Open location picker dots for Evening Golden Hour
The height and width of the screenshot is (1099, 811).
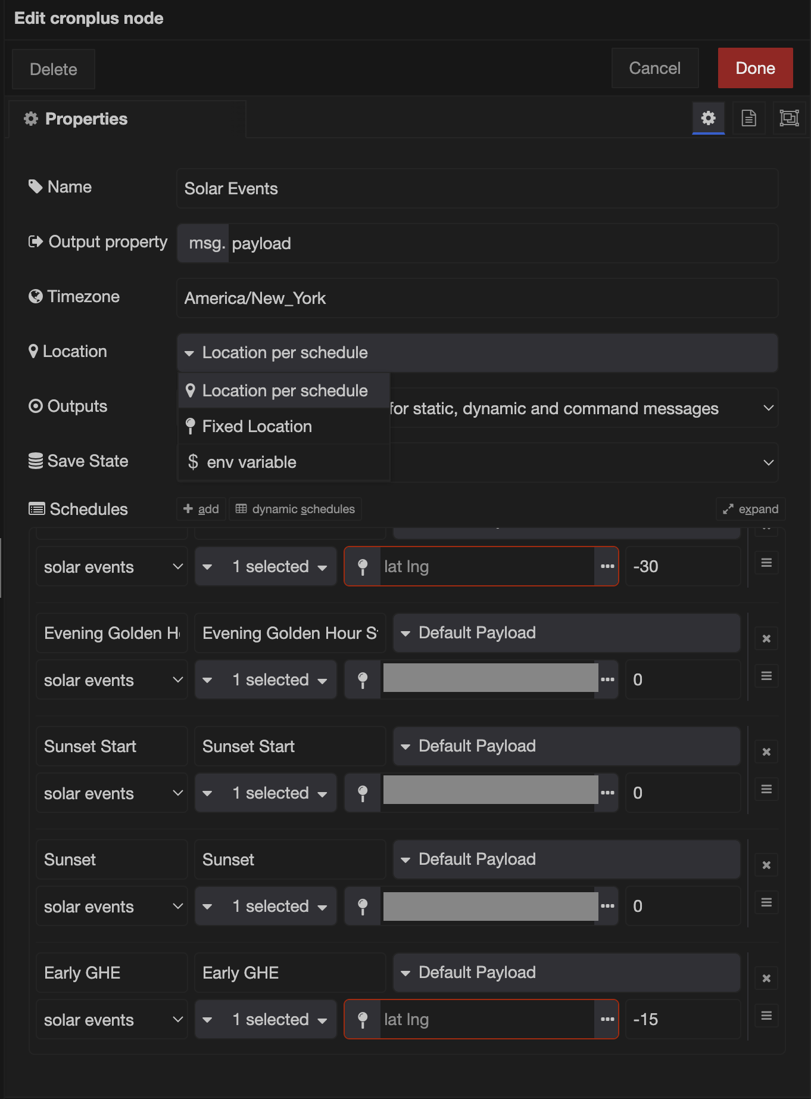[607, 679]
